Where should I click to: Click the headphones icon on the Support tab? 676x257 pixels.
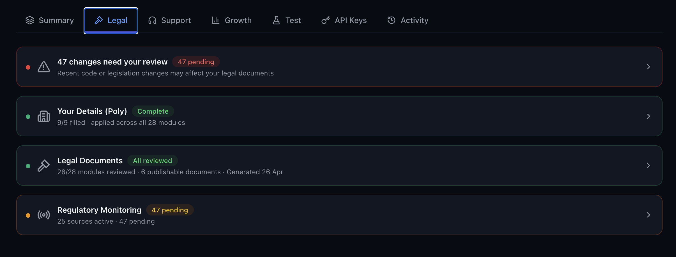152,20
